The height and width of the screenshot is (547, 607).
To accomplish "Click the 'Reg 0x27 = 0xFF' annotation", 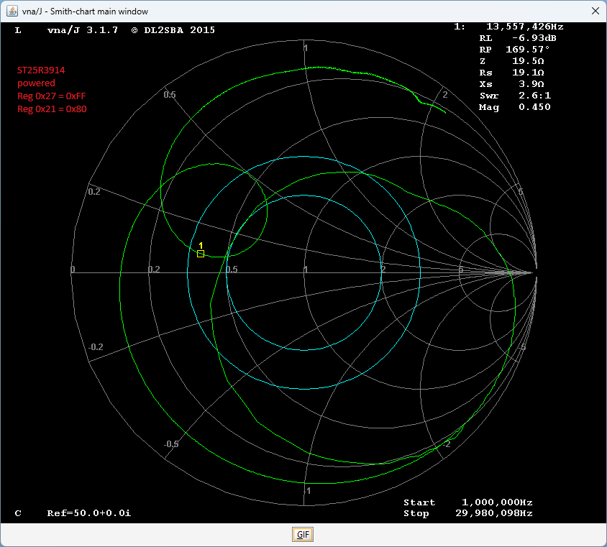I will tap(52, 96).
